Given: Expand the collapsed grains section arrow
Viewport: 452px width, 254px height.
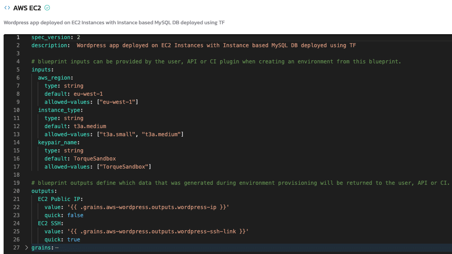Looking at the screenshot, I should [27, 248].
